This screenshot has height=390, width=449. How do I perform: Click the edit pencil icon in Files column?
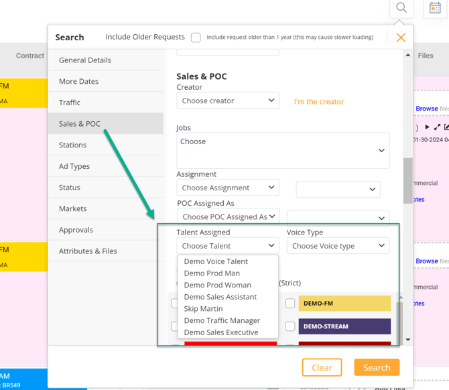tap(446, 127)
